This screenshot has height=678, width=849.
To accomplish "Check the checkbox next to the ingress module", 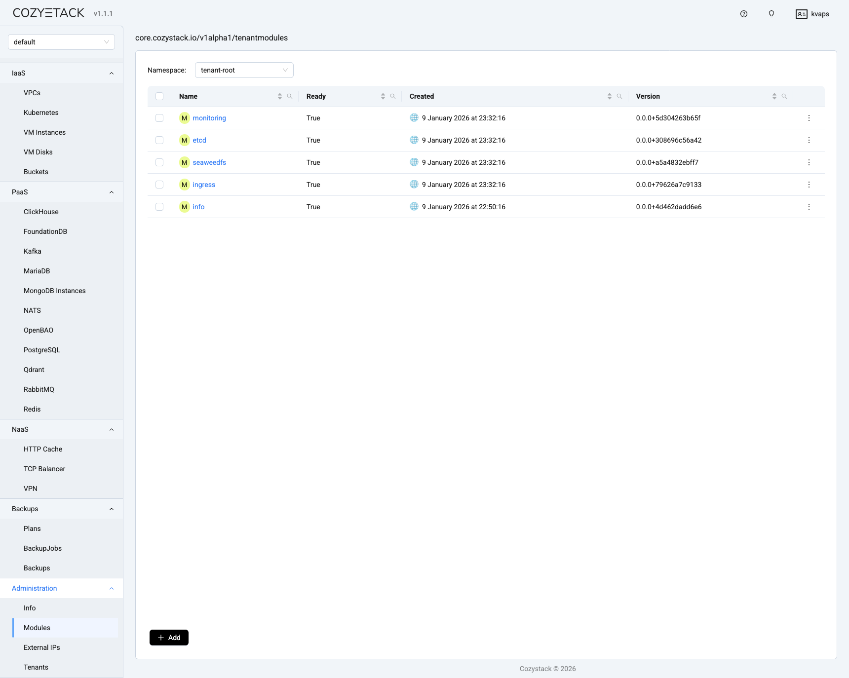I will (159, 185).
